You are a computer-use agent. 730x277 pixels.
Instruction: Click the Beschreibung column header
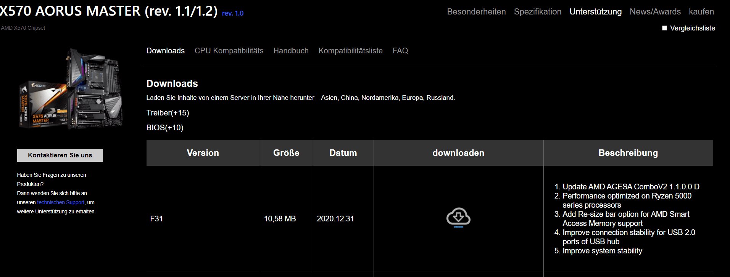628,153
